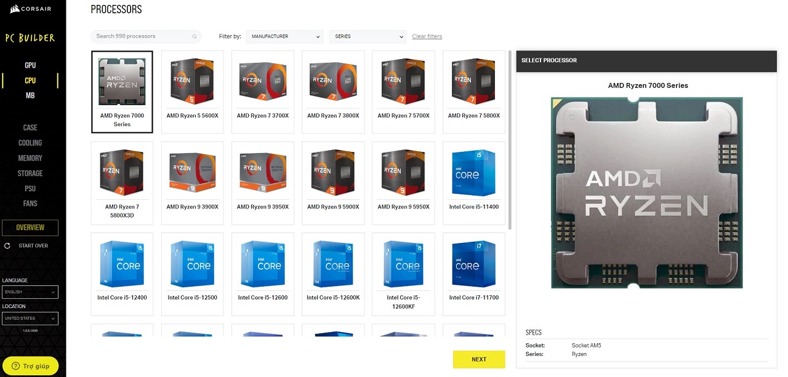Open the Fans step
788x377 pixels.
click(x=30, y=204)
